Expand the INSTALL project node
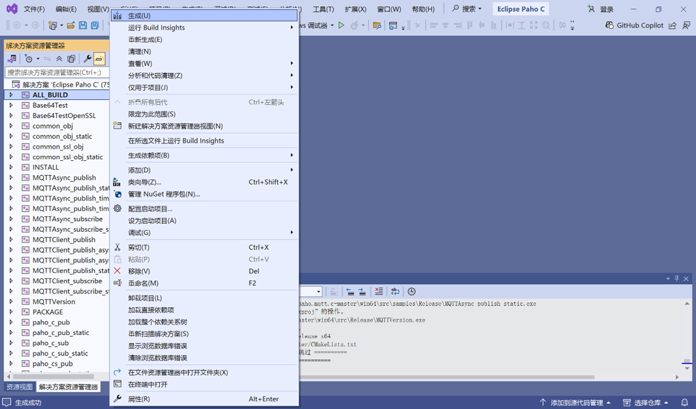The height and width of the screenshot is (409, 696). tap(11, 167)
